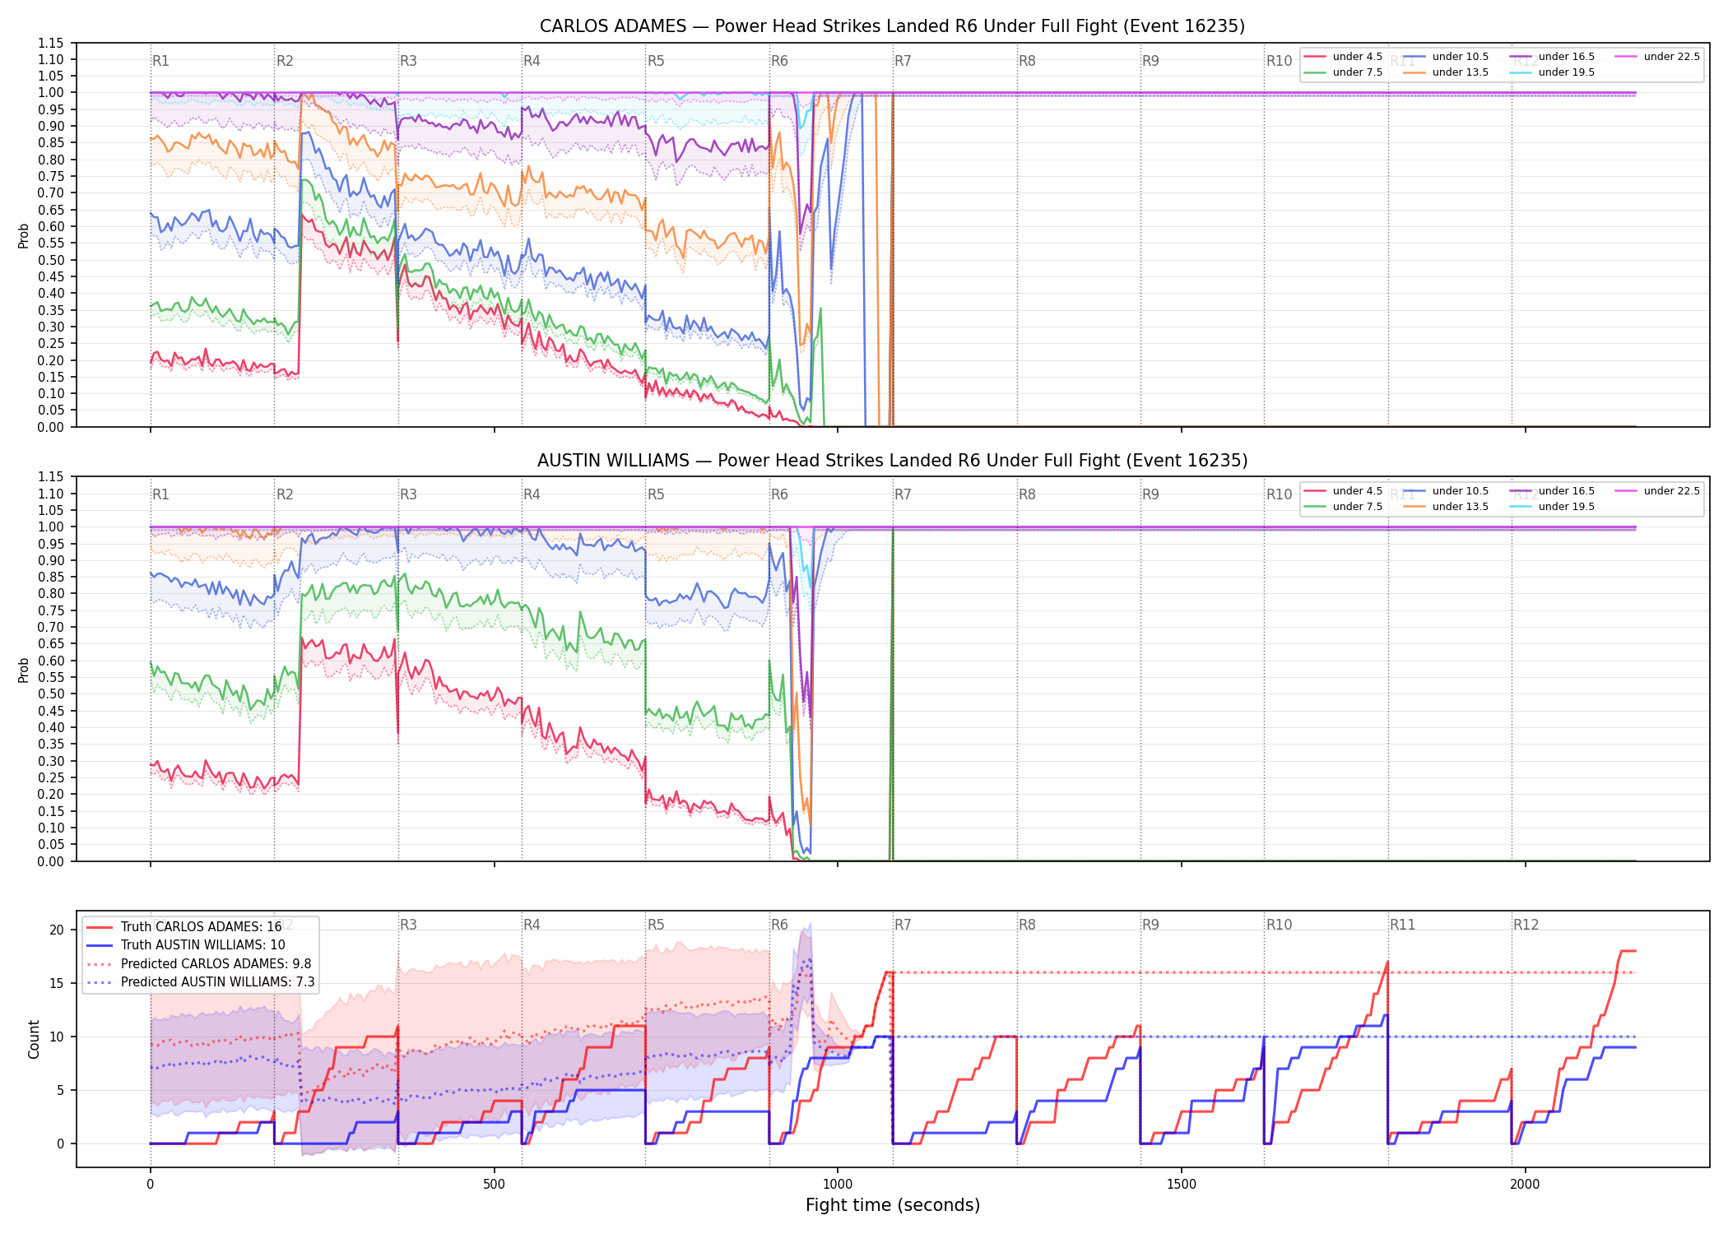Viewport: 1728px width, 1234px height.
Task: Click the R10 round marker in count chart
Action: pos(1279,925)
